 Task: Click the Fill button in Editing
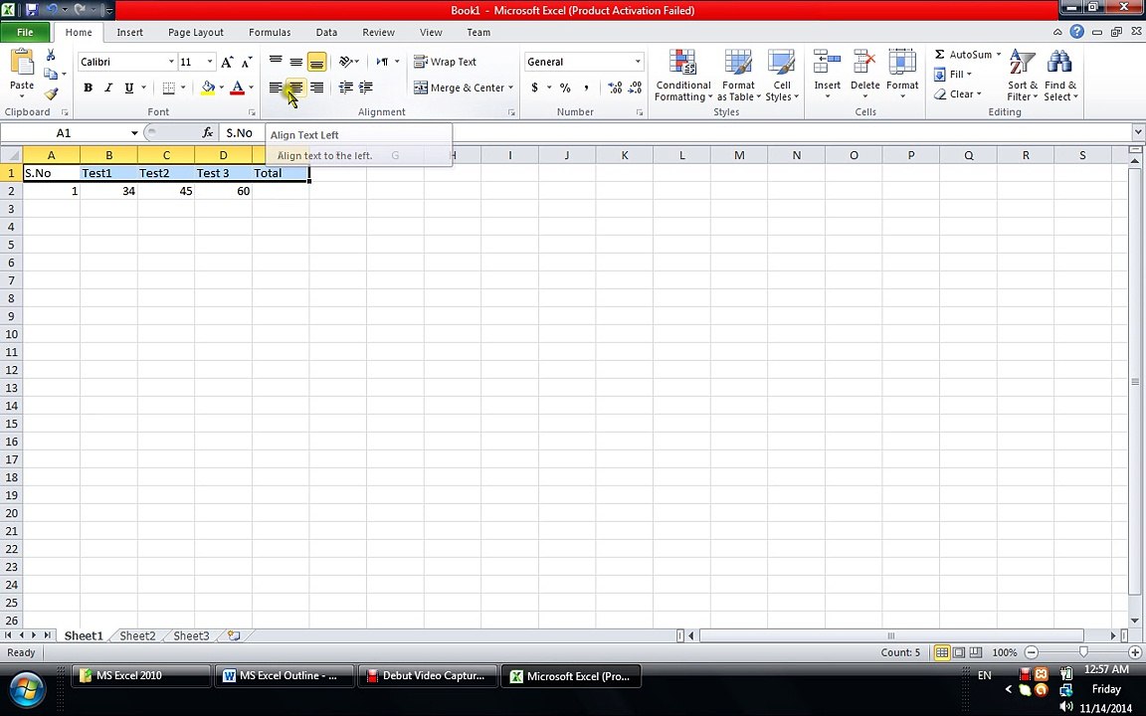[953, 75]
